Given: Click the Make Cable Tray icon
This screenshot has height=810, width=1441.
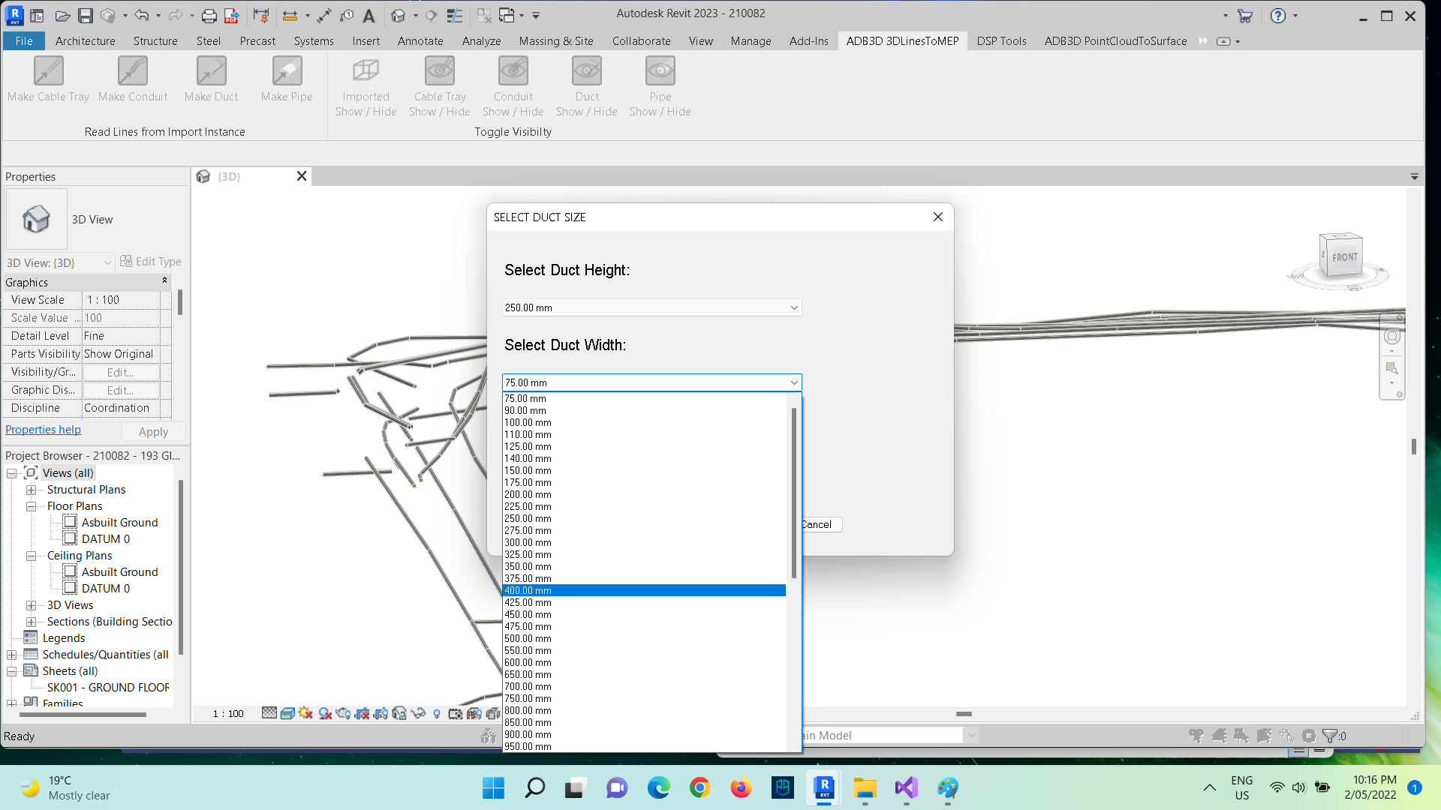Looking at the screenshot, I should coord(48,72).
